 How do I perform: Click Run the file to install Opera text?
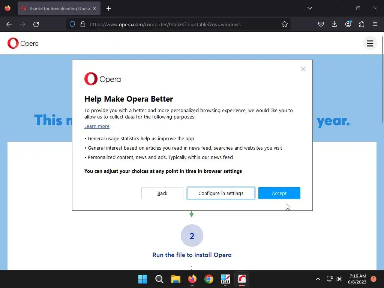pyautogui.click(x=192, y=255)
